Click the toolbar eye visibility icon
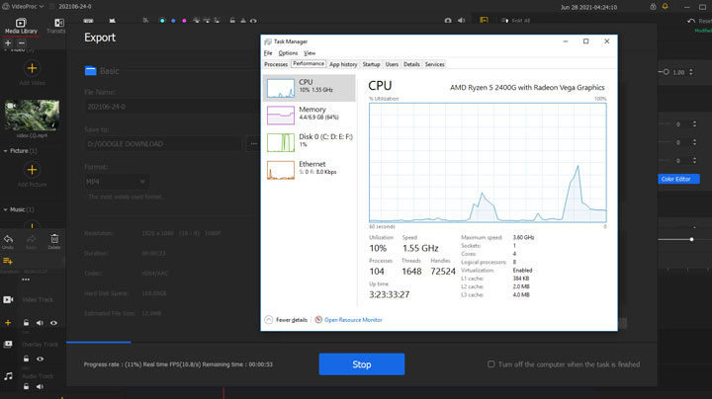The width and height of the screenshot is (712, 399). 253,21
